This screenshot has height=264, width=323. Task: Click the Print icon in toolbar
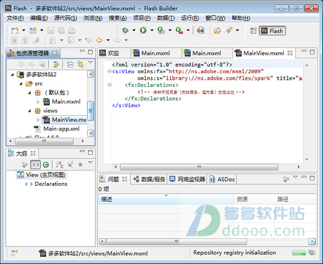(x=72, y=31)
